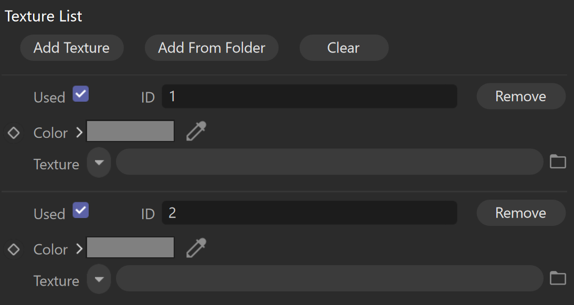The width and height of the screenshot is (574, 305).
Task: Click the Add Texture button
Action: point(72,48)
